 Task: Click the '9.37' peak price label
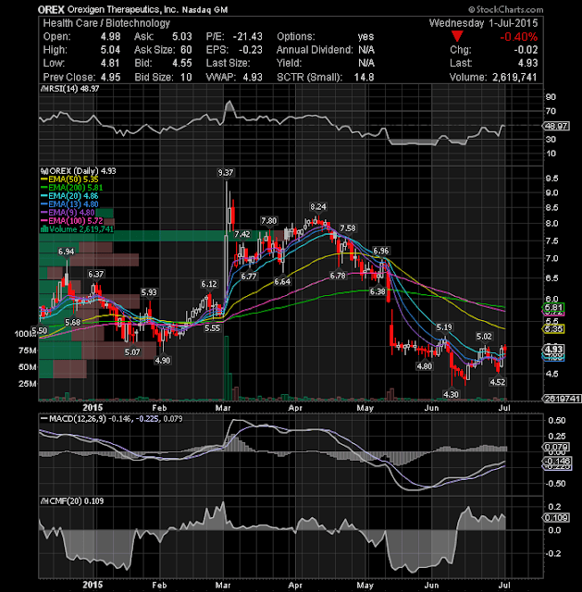(226, 173)
